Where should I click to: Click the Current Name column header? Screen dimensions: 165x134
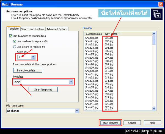94,34
